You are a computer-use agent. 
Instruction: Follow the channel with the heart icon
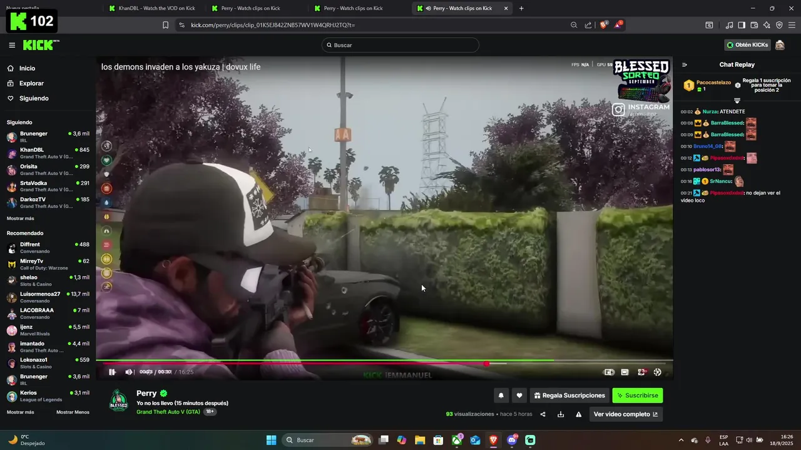pos(519,395)
